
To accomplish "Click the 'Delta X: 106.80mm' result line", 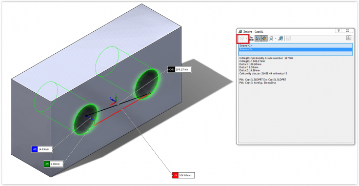I will pyautogui.click(x=250, y=64).
